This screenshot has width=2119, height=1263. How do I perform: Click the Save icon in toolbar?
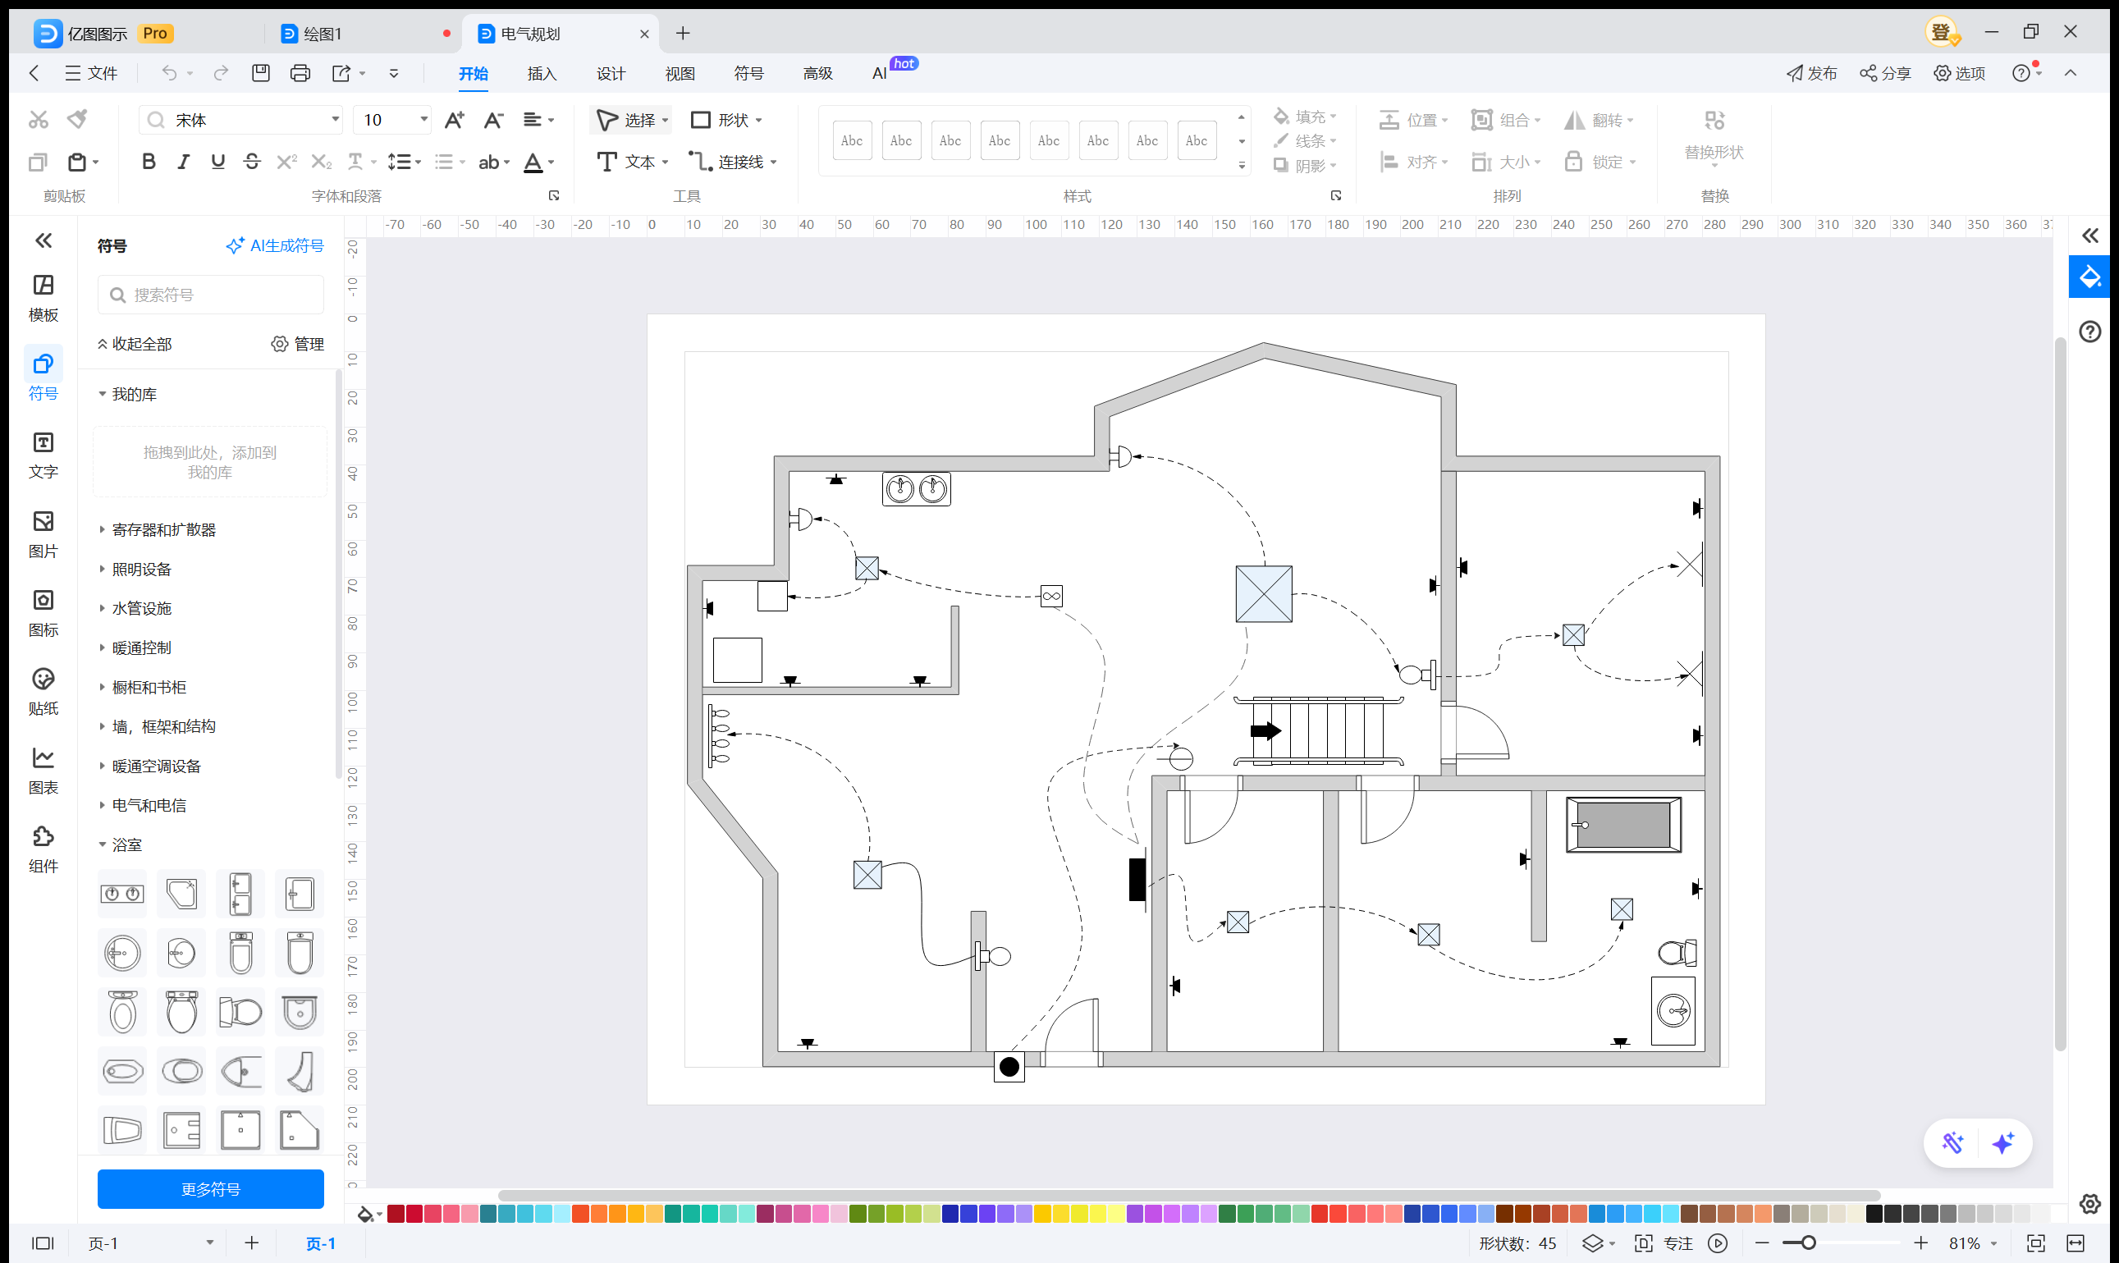tap(260, 73)
